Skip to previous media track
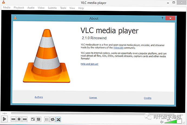 pos(13,119)
